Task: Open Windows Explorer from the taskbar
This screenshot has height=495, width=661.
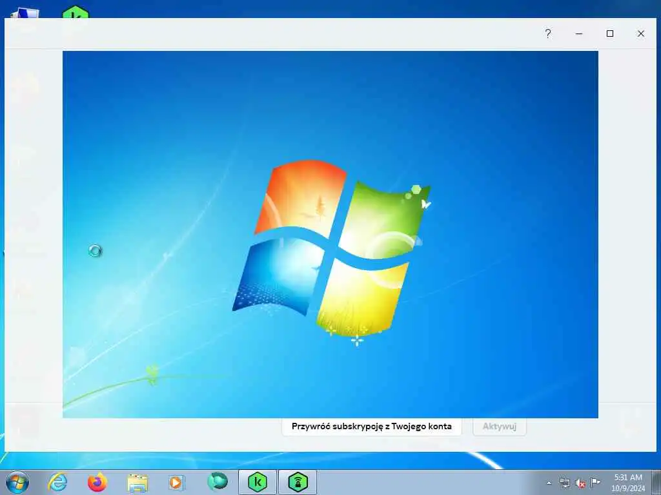Action: point(137,482)
